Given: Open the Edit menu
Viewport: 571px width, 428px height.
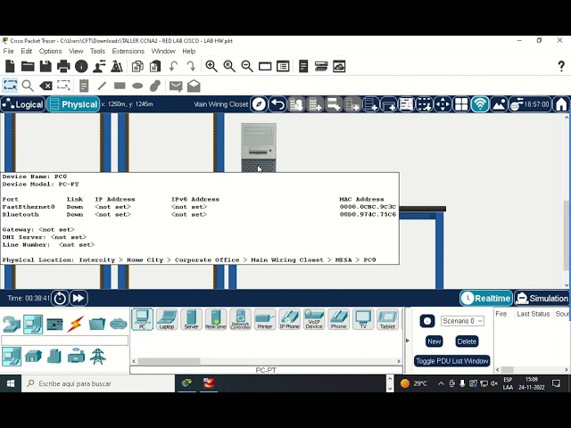Looking at the screenshot, I should tap(26, 51).
